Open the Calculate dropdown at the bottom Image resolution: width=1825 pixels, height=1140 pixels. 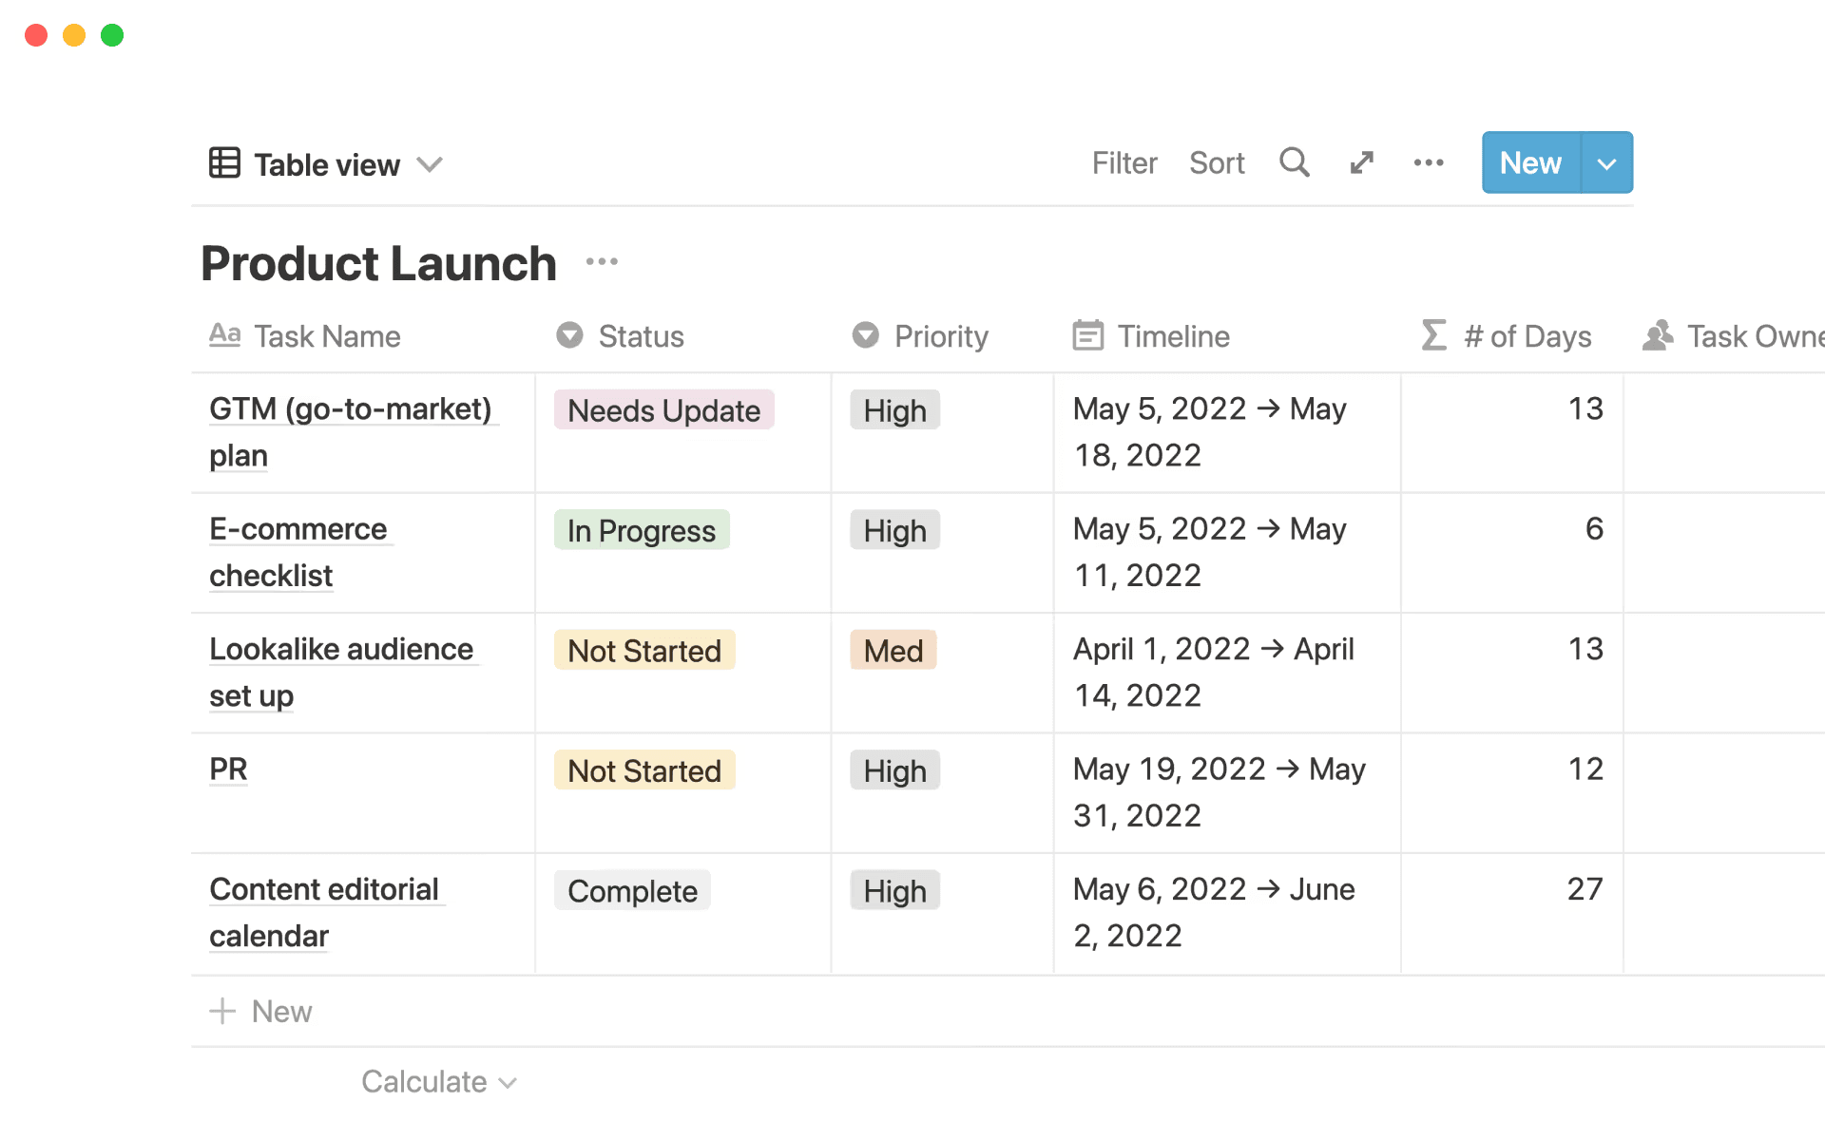439,1081
